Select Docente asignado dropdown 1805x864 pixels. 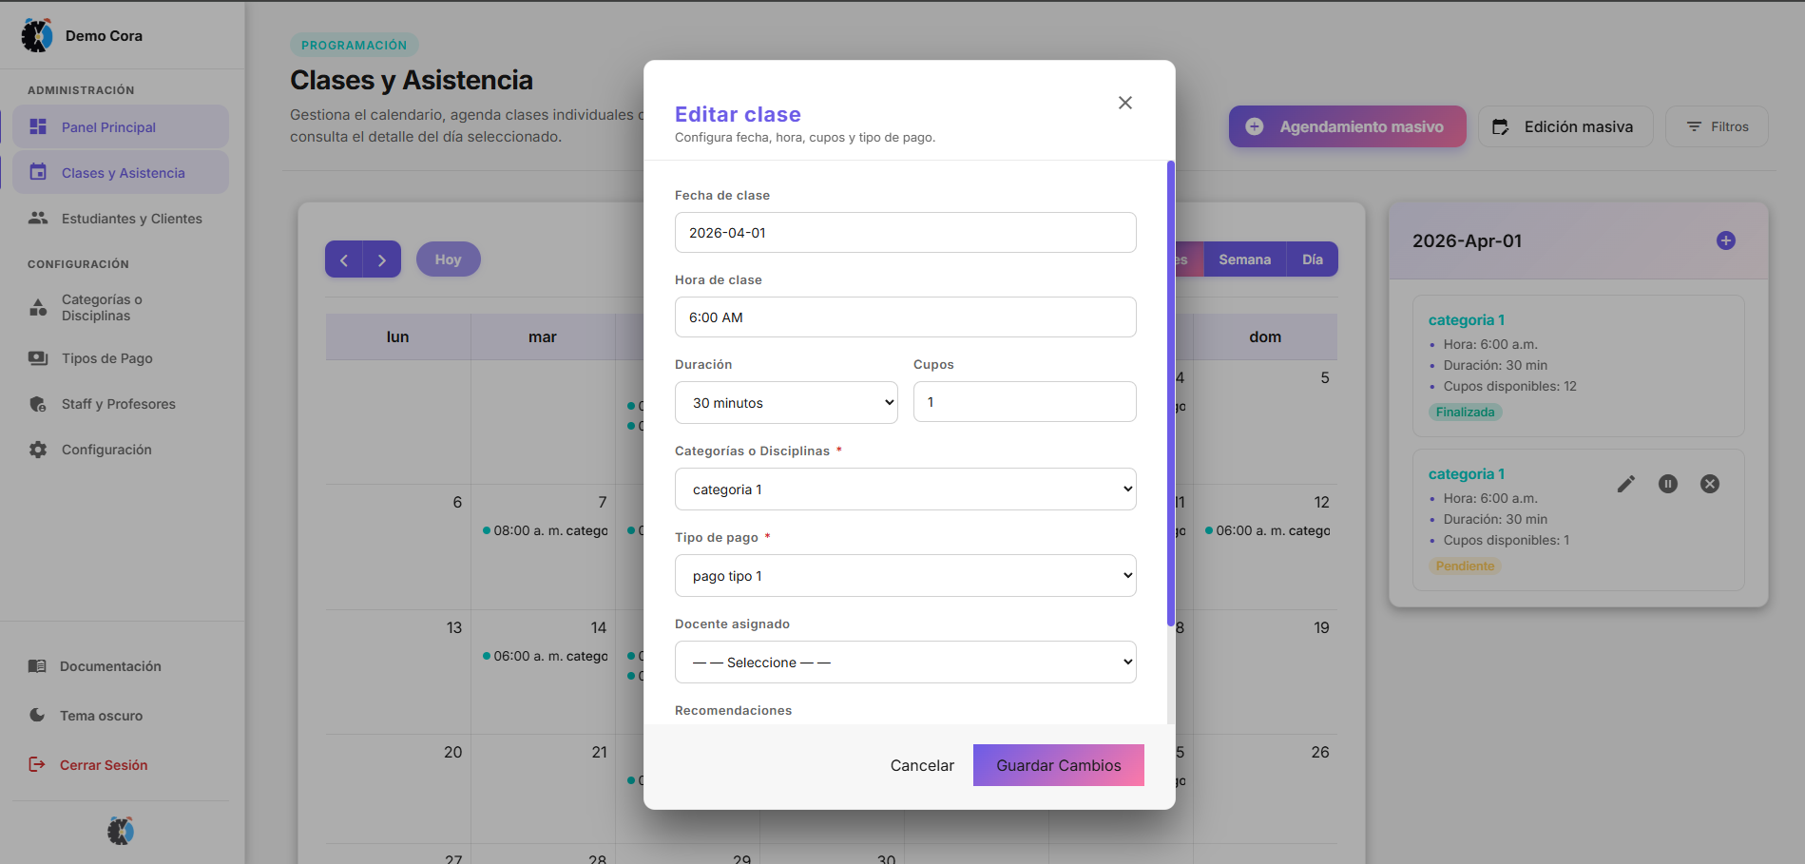pyautogui.click(x=905, y=662)
